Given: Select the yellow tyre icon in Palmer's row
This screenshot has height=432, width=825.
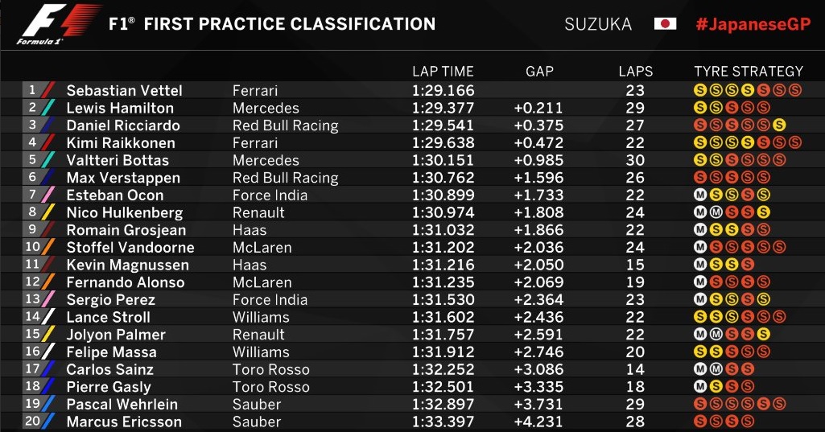Looking at the screenshot, I should (763, 335).
